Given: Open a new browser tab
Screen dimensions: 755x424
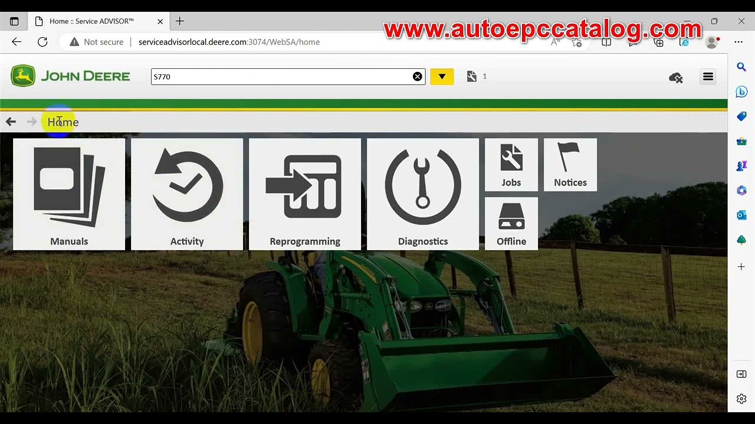Looking at the screenshot, I should click(180, 21).
